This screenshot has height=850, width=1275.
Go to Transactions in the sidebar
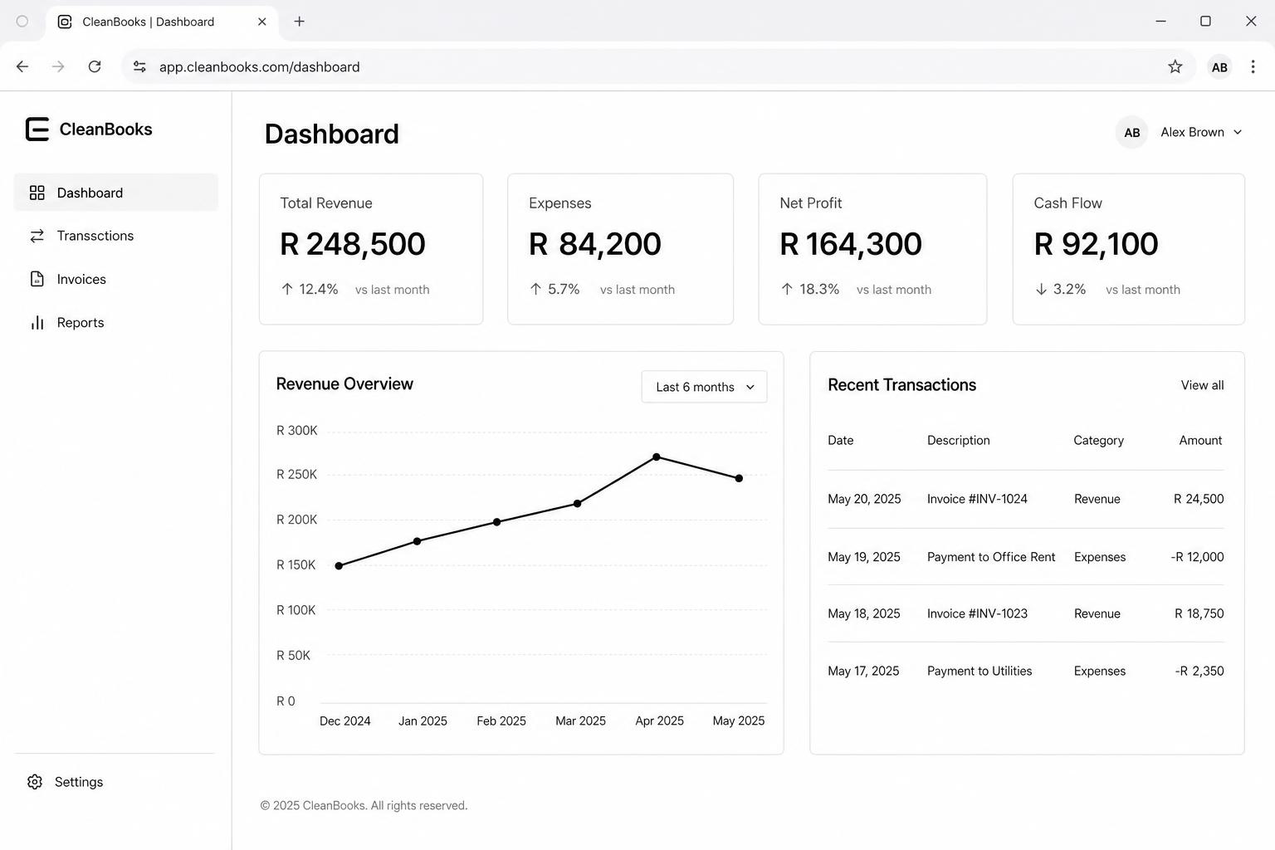point(116,236)
